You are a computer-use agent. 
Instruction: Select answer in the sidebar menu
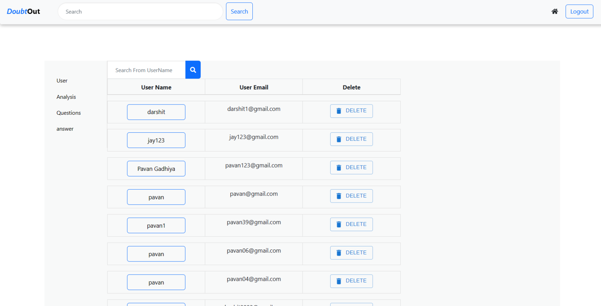click(x=65, y=129)
